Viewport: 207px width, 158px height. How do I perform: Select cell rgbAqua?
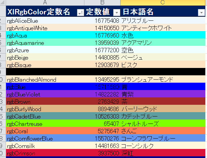pos(45,35)
